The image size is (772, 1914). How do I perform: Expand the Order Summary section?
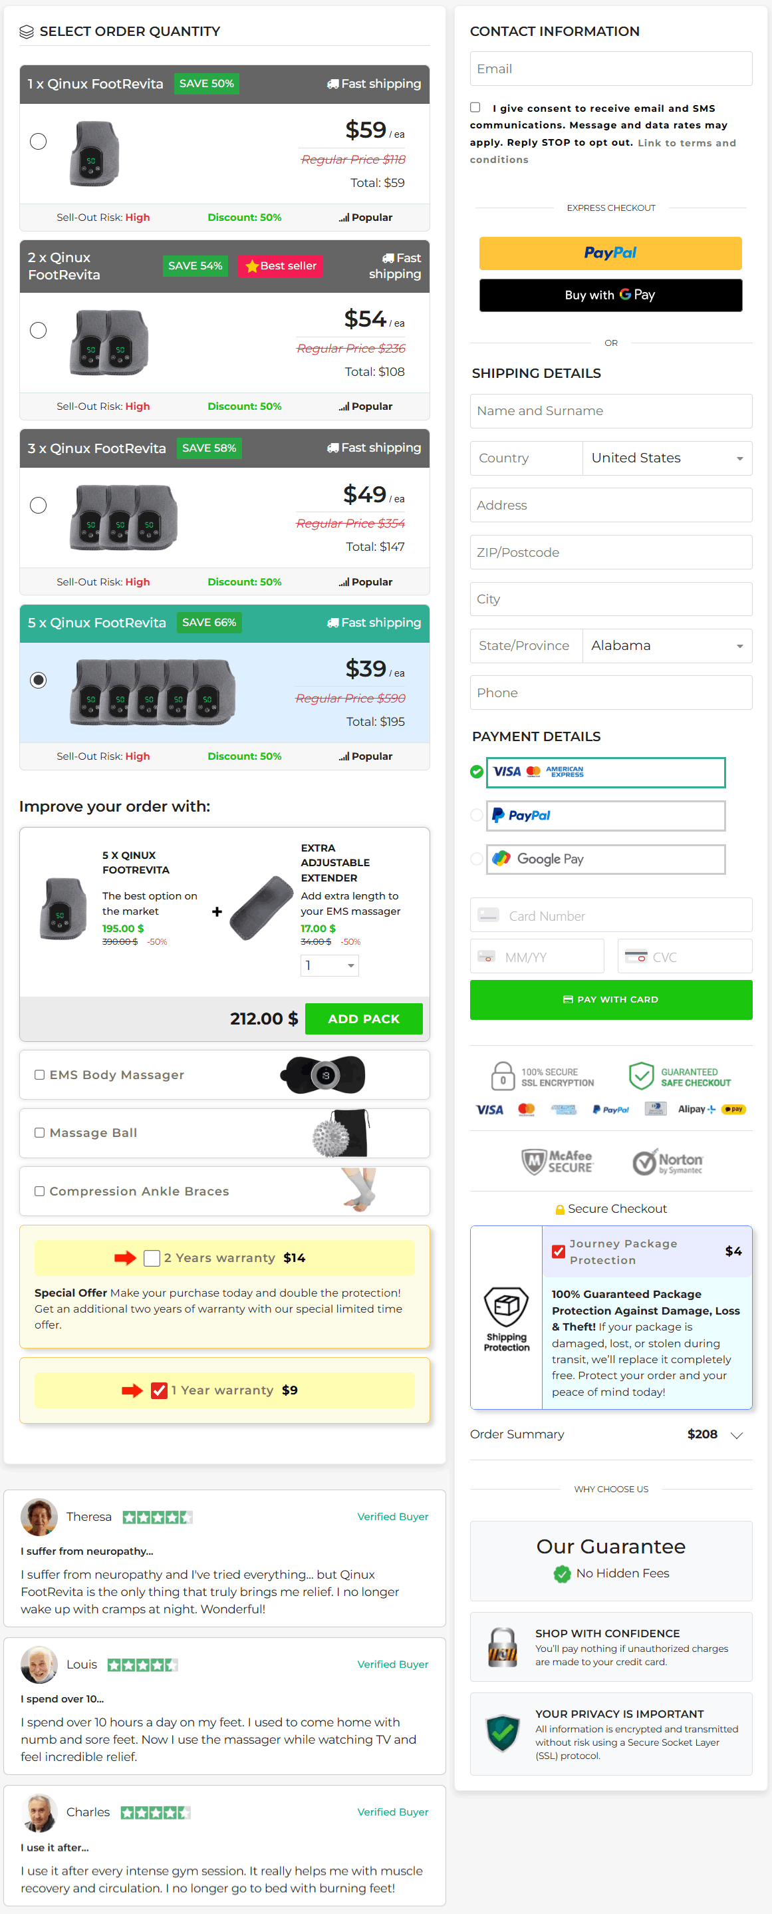coord(737,1435)
